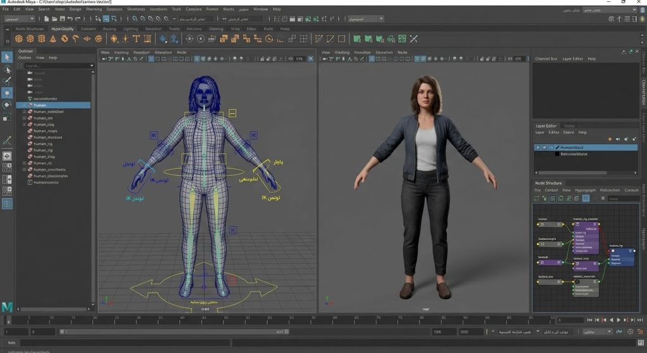Click the cylinder primitive icon on the shelf
Image resolution: width=647 pixels, height=353 pixels.
(42, 39)
